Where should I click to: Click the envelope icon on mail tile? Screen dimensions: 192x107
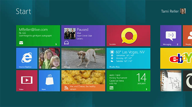coord(21,43)
